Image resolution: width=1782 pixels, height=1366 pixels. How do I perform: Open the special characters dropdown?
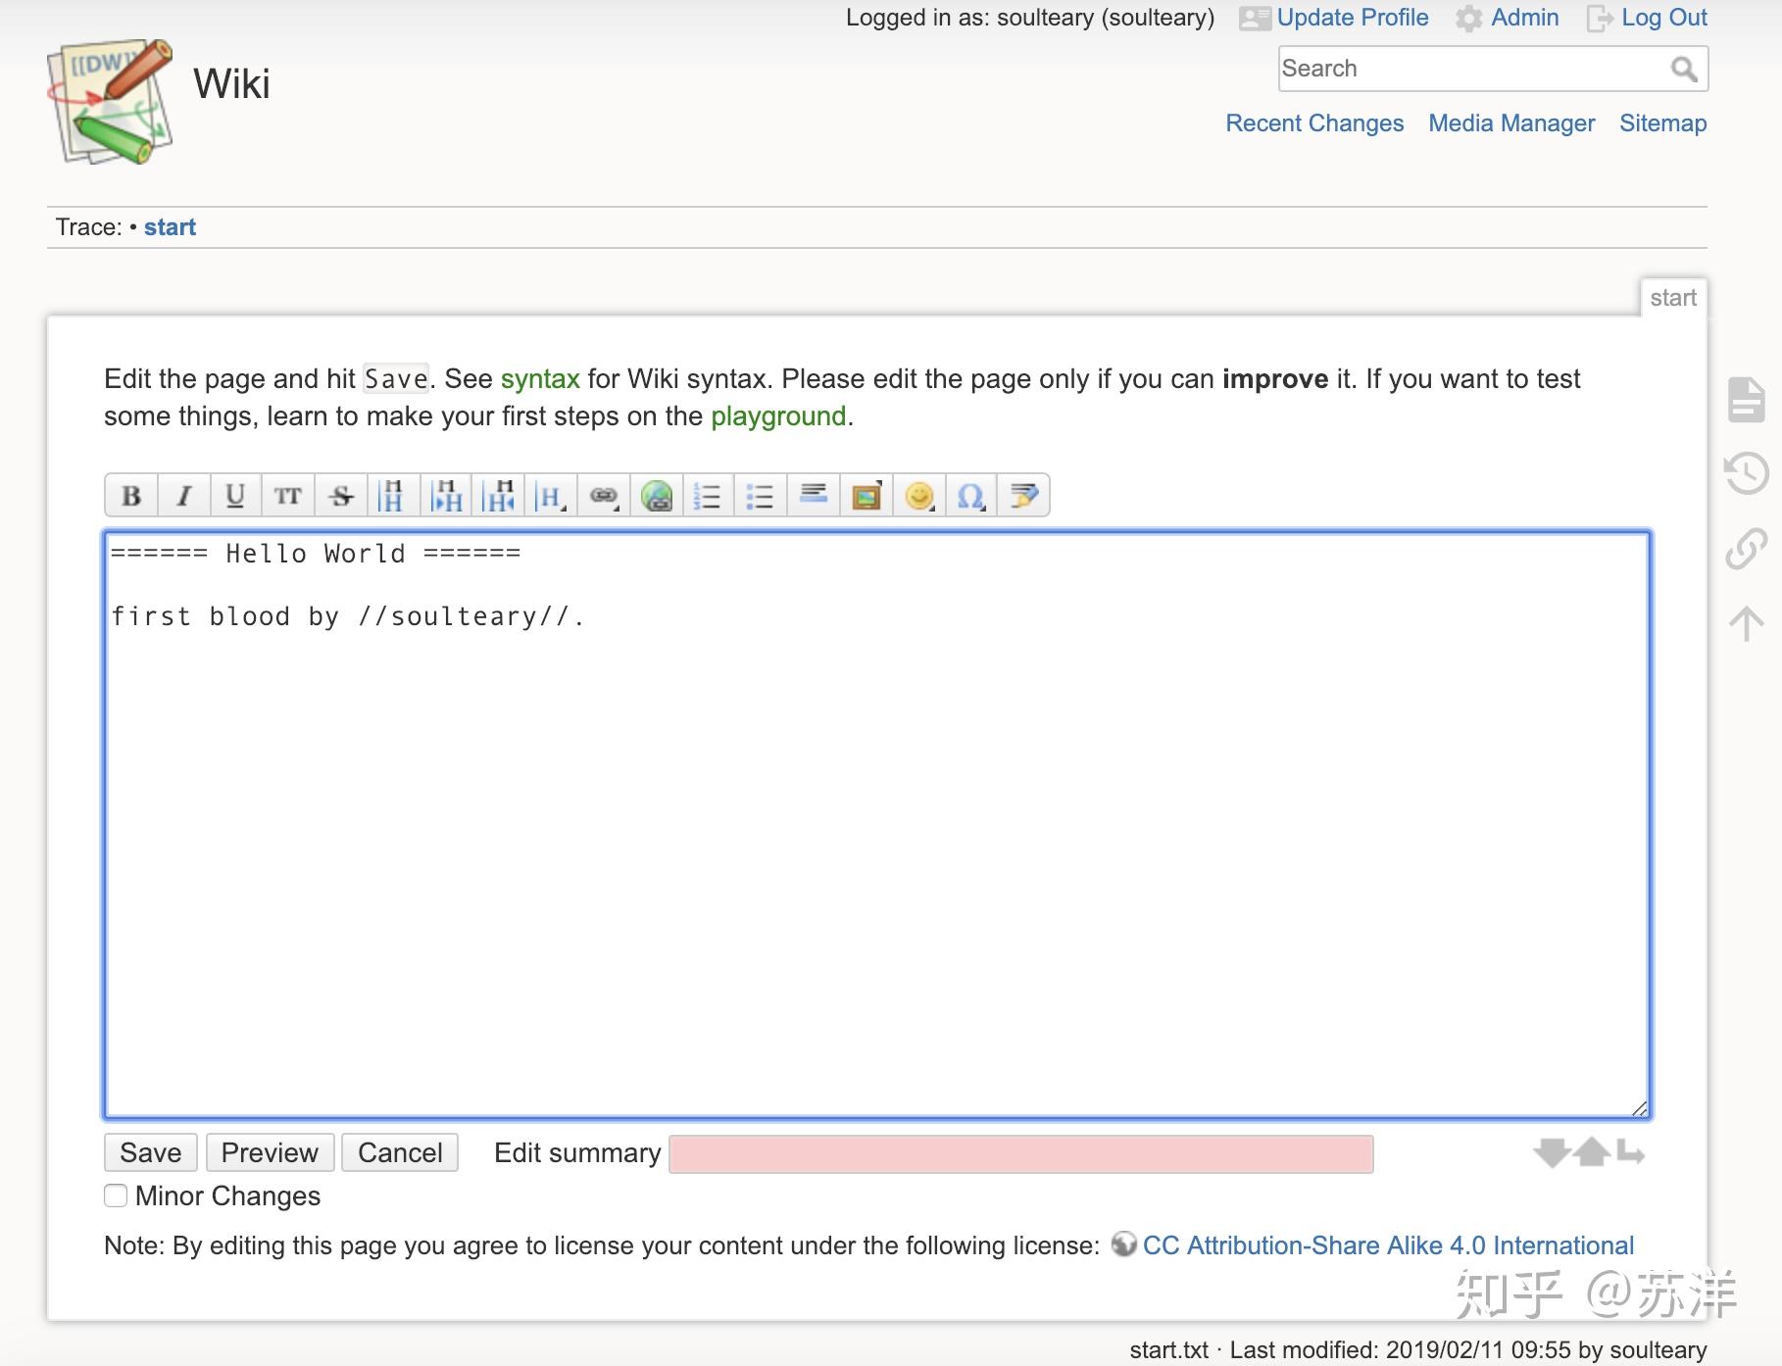click(x=969, y=496)
